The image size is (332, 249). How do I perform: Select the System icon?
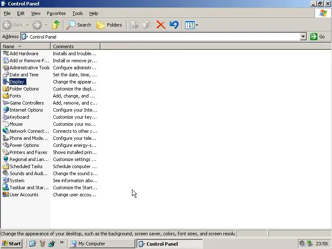point(6,181)
